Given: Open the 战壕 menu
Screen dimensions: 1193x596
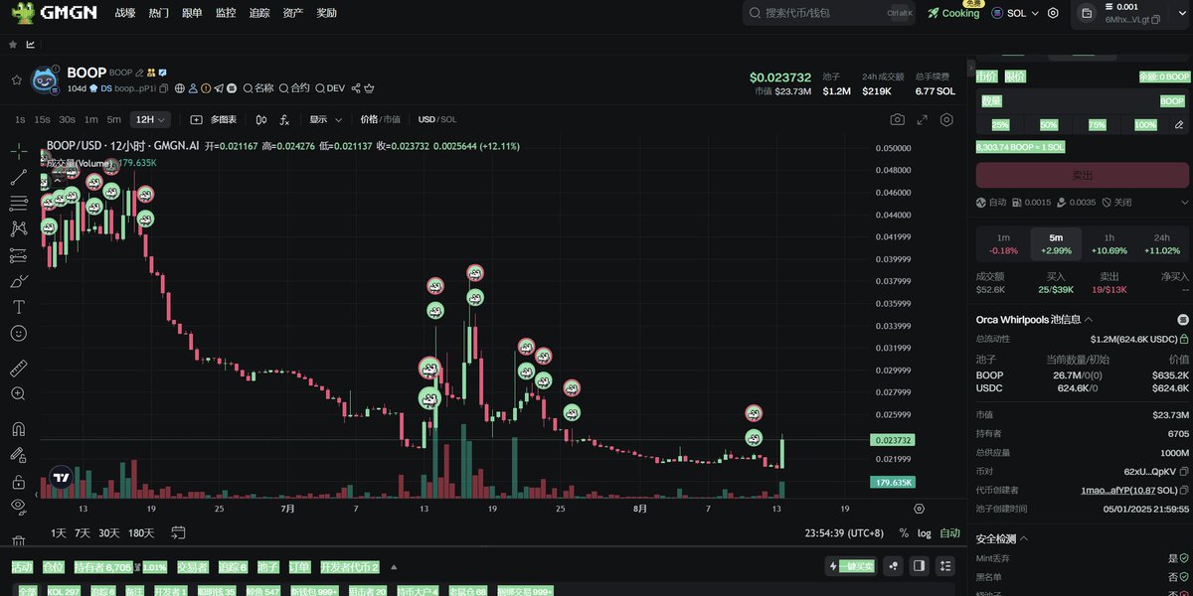Looking at the screenshot, I should pos(125,13).
